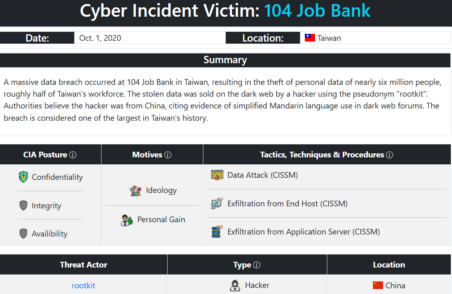The width and height of the screenshot is (452, 294).
Task: Click the Ideology motive icon
Action: click(x=135, y=190)
